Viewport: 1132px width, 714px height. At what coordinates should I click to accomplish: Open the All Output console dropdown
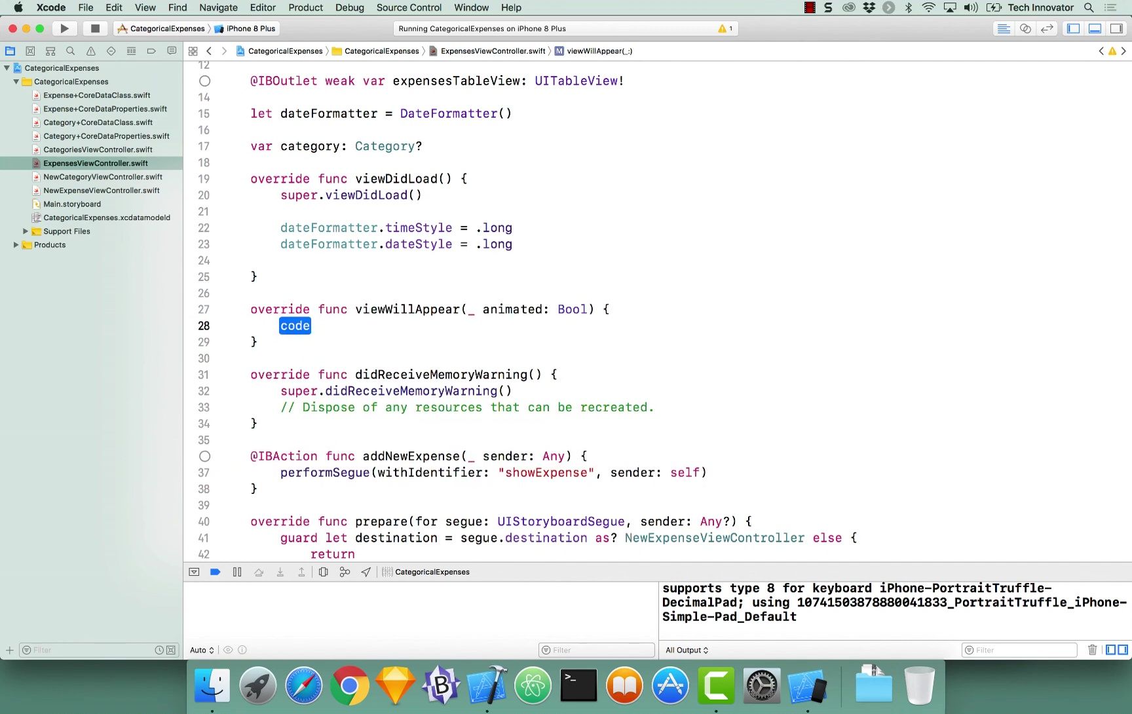(x=687, y=650)
